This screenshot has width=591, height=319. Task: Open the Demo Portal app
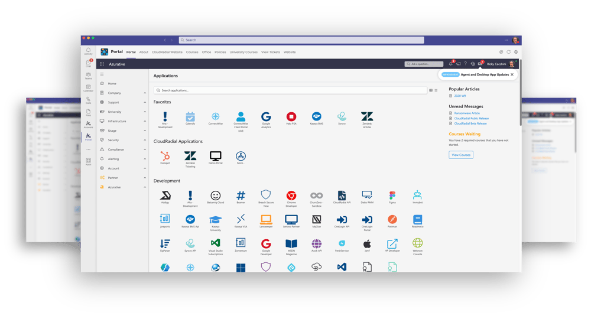pos(216,157)
